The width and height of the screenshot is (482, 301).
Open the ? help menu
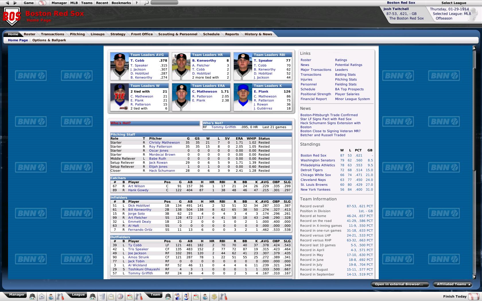pyautogui.click(x=137, y=3)
